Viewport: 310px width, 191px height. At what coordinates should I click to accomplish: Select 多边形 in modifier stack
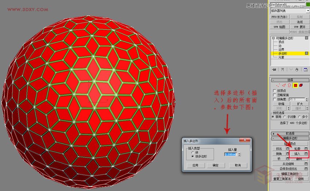(283, 53)
